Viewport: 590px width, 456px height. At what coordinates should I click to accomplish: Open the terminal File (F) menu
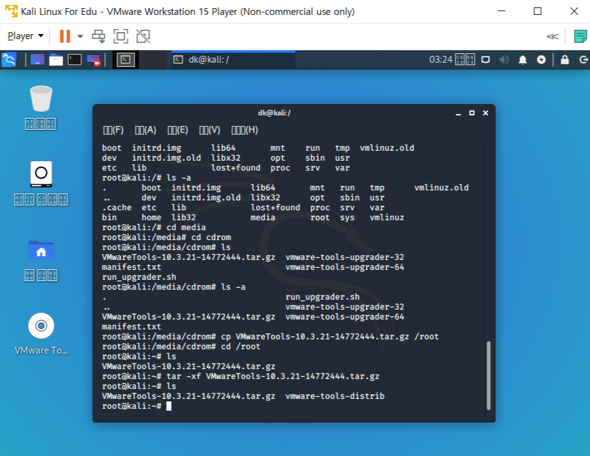pyautogui.click(x=113, y=130)
